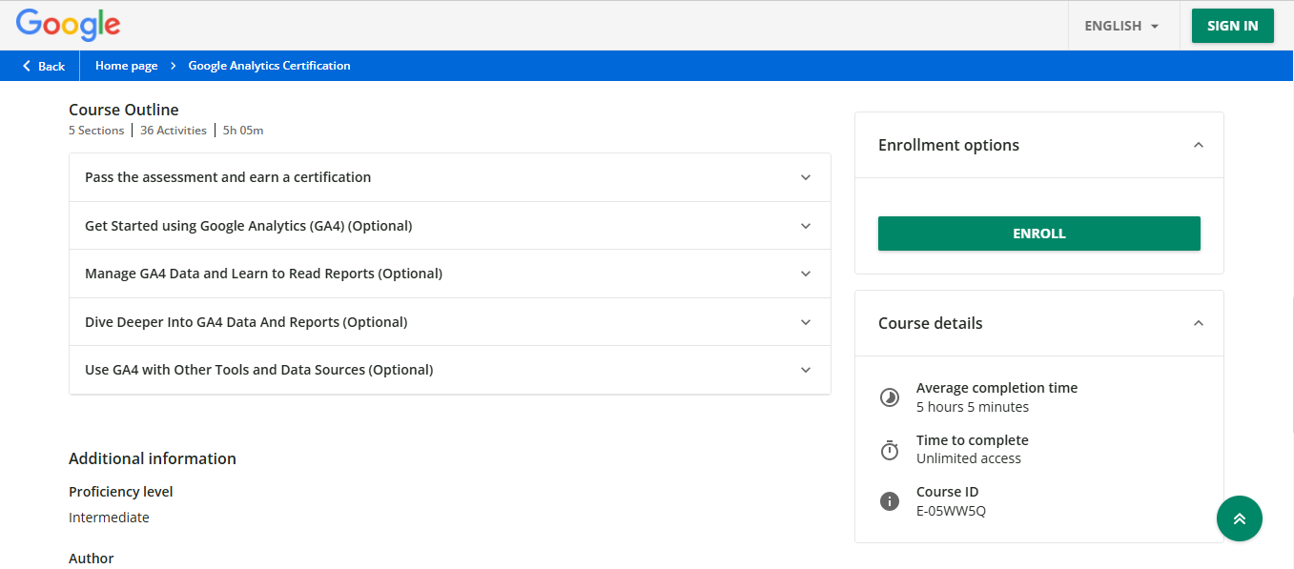Click the SIGN IN button
The height and width of the screenshot is (569, 1294).
coord(1232,26)
